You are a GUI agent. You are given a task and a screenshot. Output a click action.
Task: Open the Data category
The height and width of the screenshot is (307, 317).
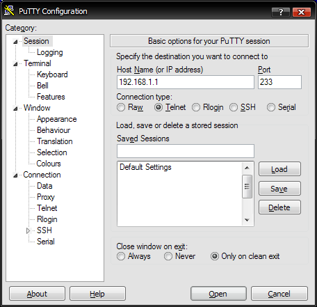coord(44,186)
